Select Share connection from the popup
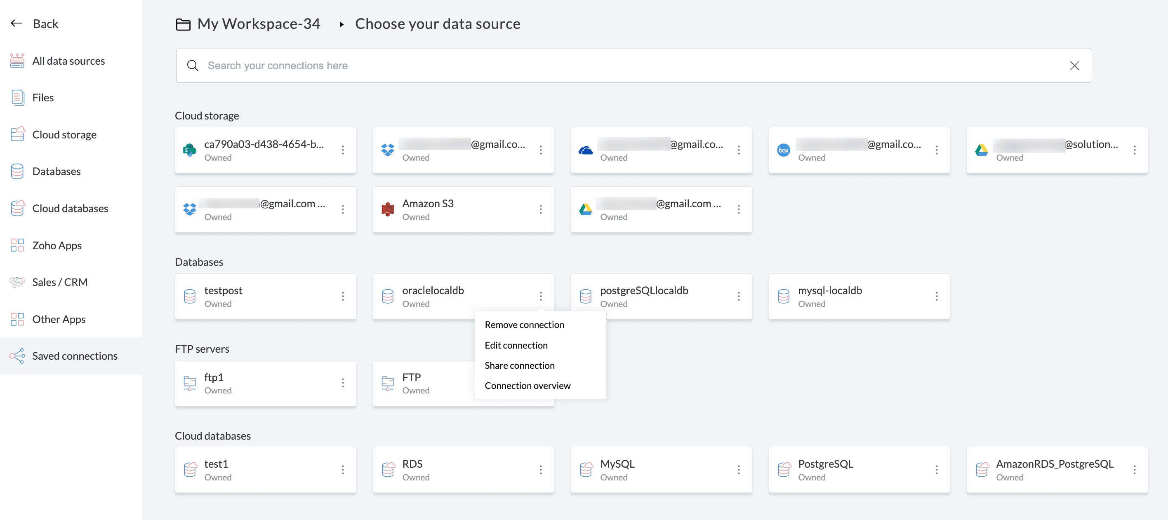The width and height of the screenshot is (1168, 520). (519, 365)
